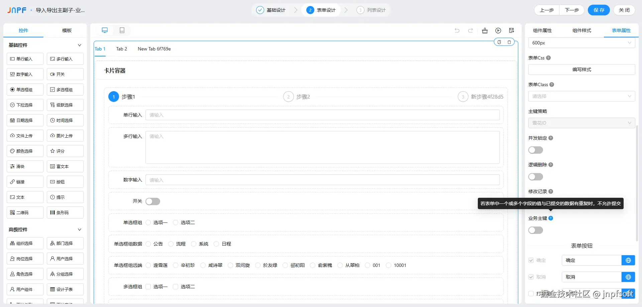
Task: Open the 主键策略 雪花ID dropdown
Action: point(581,123)
